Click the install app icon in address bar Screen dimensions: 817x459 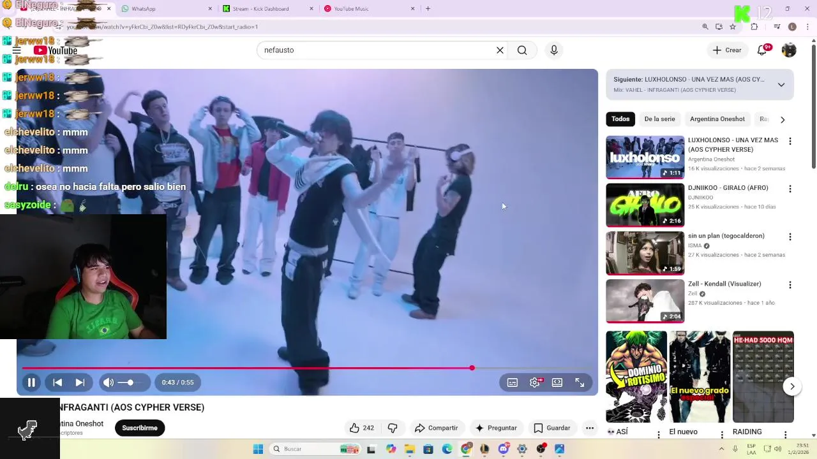click(719, 27)
